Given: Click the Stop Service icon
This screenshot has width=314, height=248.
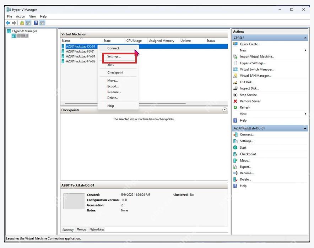Looking at the screenshot, I should point(235,95).
